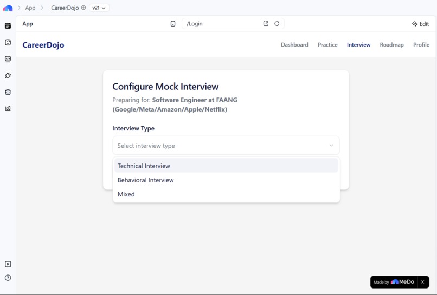Open the v21 version dropdown
The width and height of the screenshot is (437, 295).
coord(99,8)
